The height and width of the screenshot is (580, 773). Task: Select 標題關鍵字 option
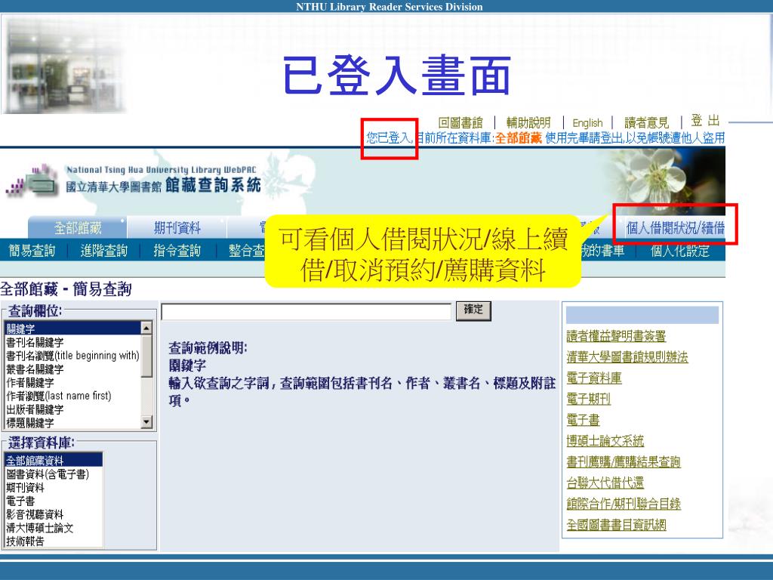pyautogui.click(x=73, y=423)
